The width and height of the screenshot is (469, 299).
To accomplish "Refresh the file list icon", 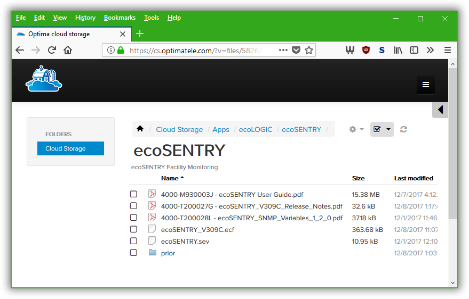I will pyautogui.click(x=403, y=129).
